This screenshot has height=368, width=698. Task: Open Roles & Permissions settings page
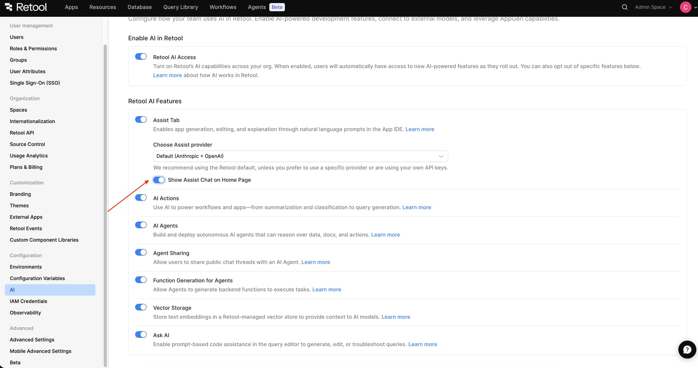coord(33,49)
